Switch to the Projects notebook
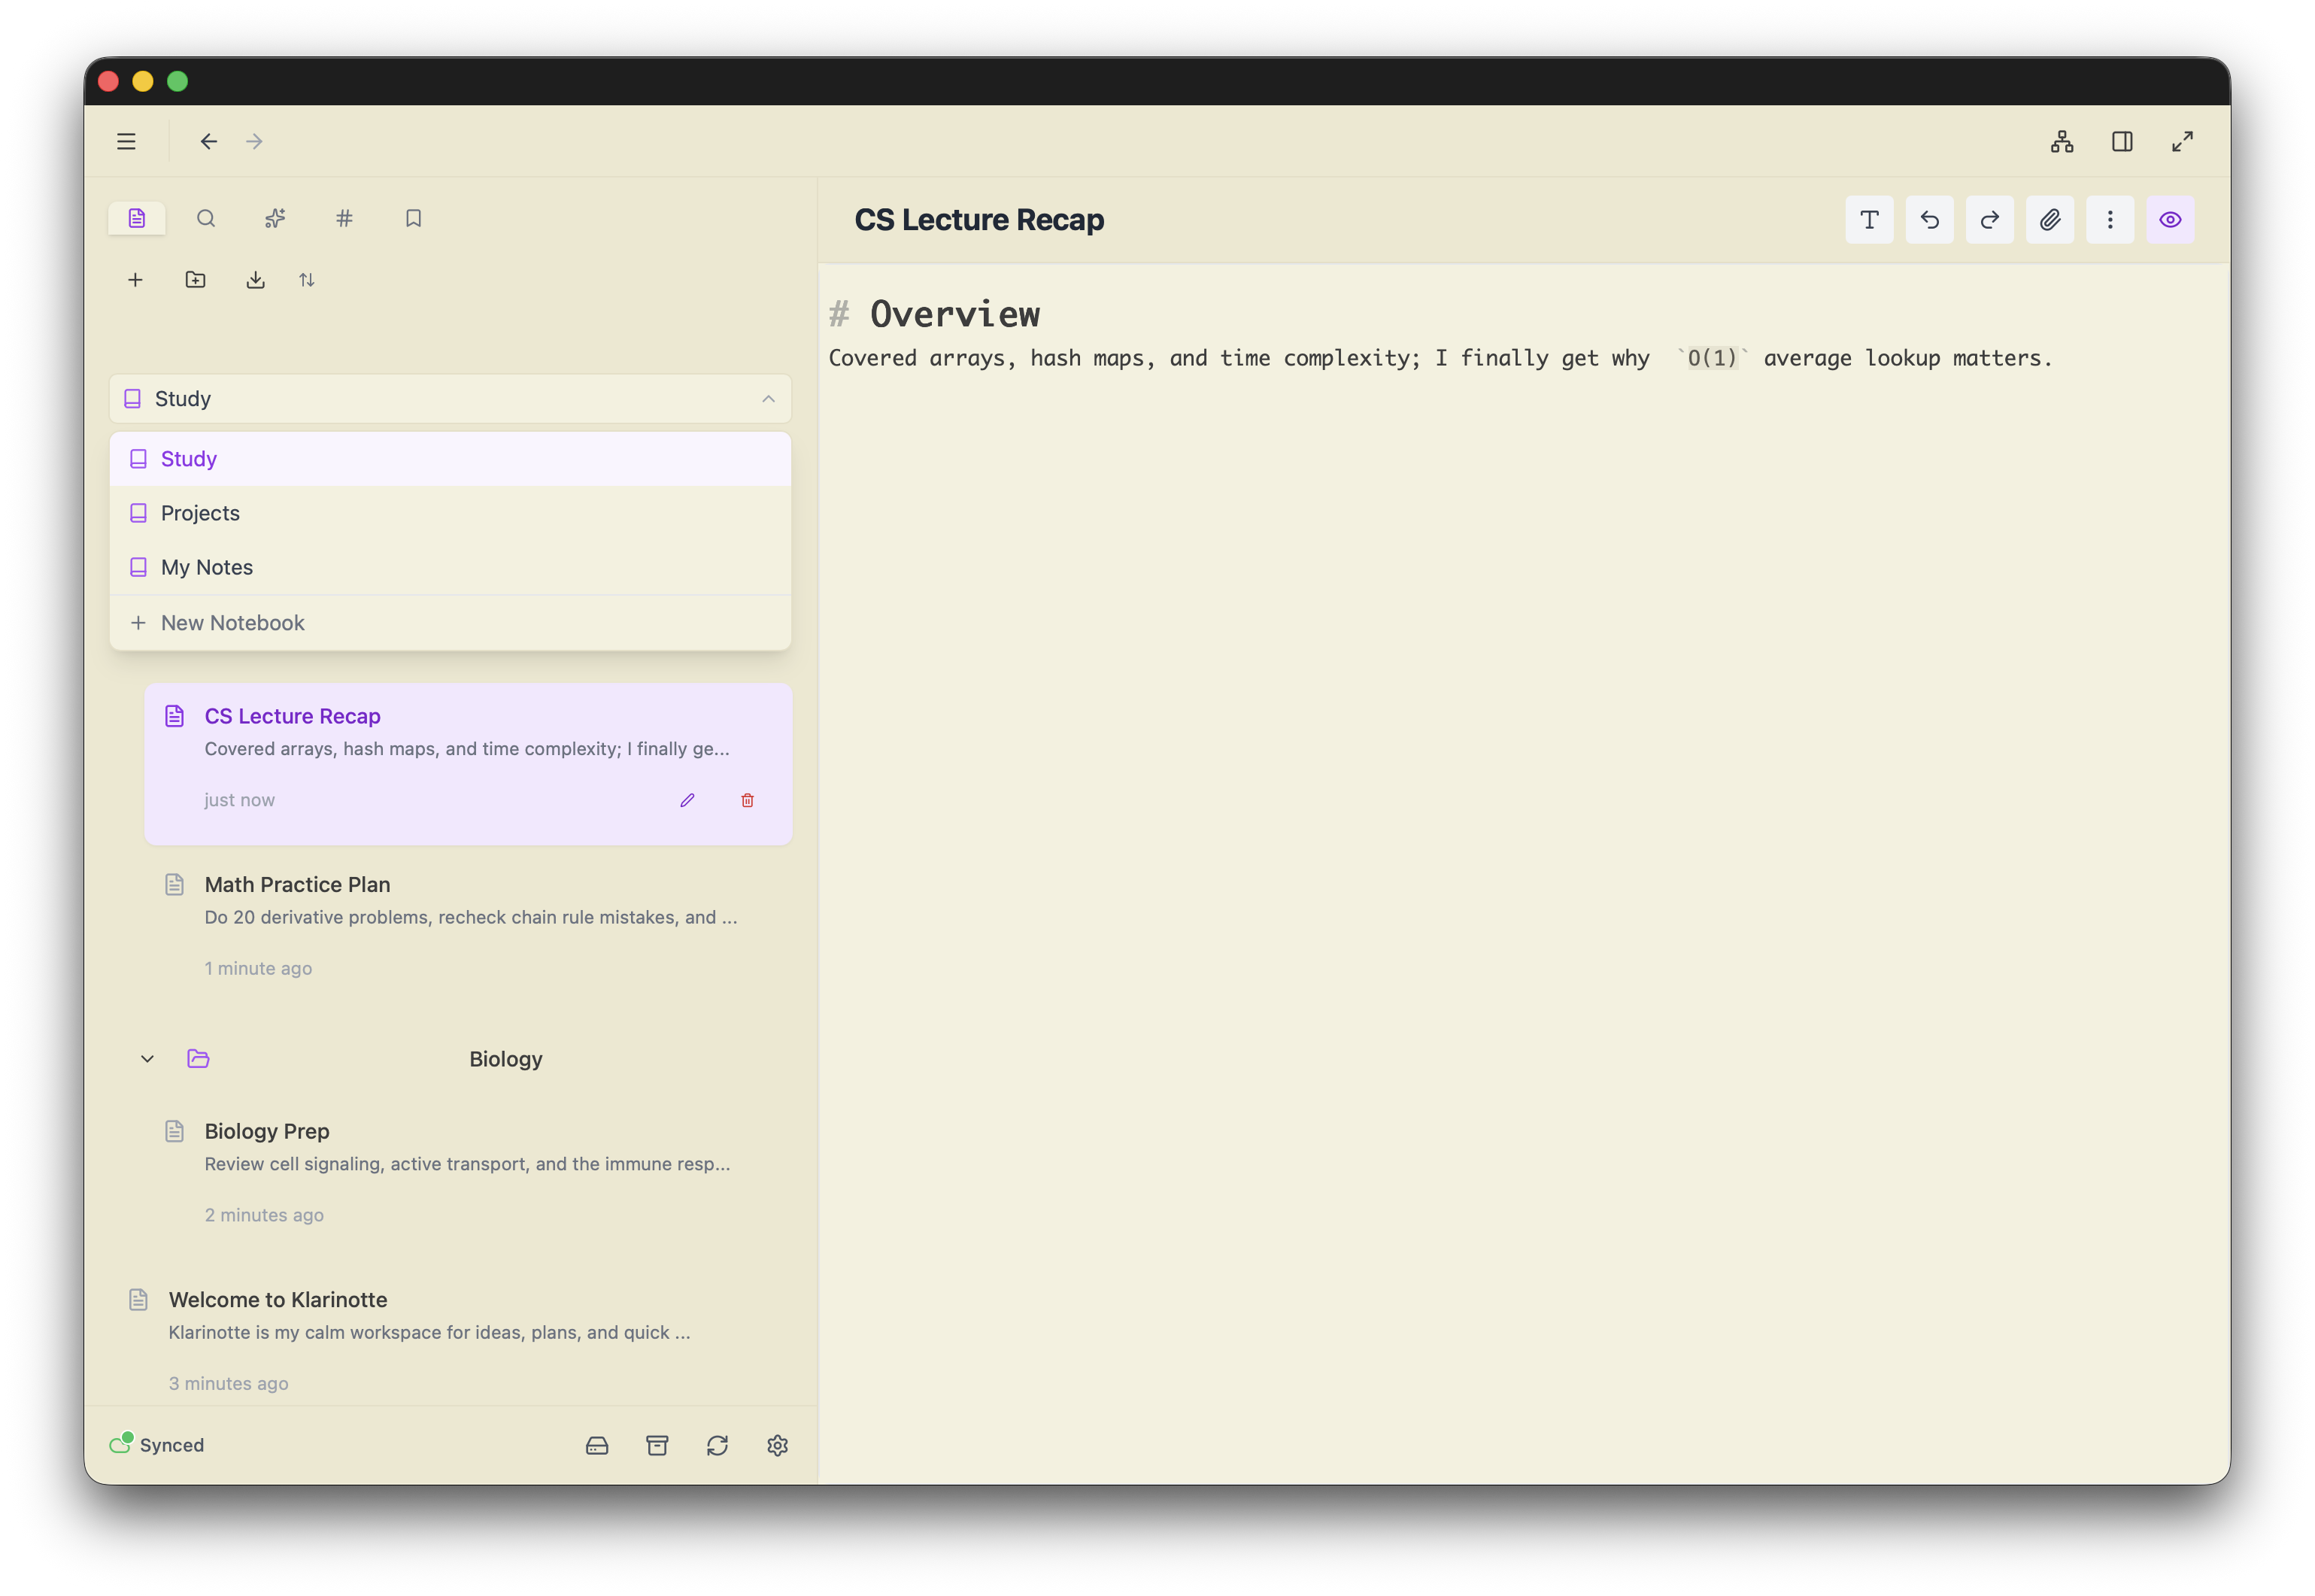Screen dimensions: 2315x1596 point(199,512)
